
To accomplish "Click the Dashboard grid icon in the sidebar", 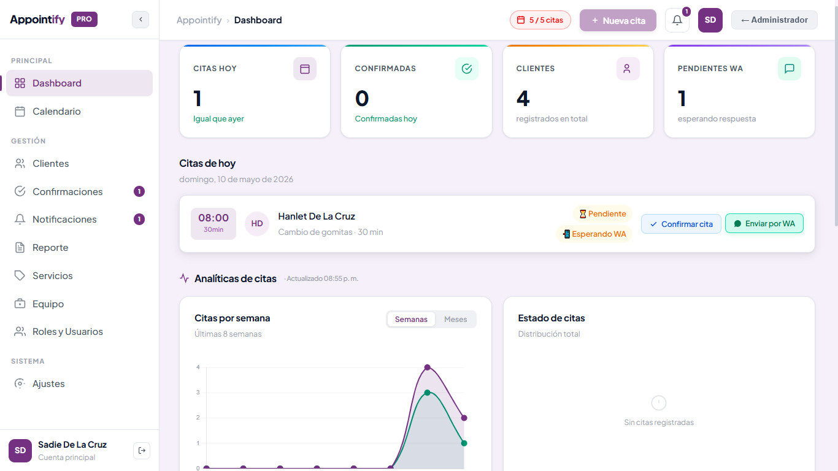I will tap(20, 83).
